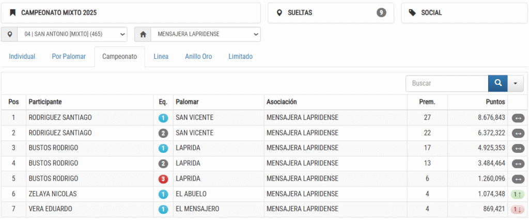Focus the Buscar search field
Image resolution: width=529 pixels, height=220 pixels.
click(447, 83)
